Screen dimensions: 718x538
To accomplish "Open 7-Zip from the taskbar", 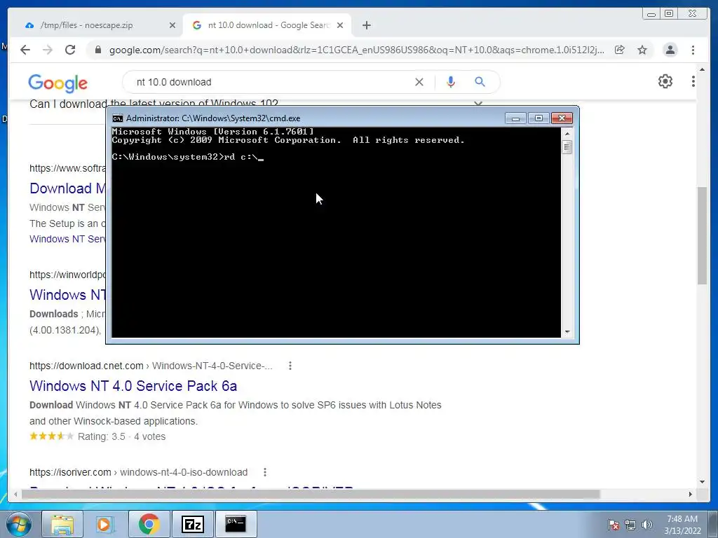I will click(x=192, y=524).
